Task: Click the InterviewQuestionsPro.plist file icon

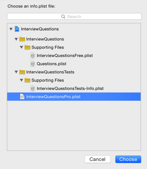Action: [x=22, y=97]
